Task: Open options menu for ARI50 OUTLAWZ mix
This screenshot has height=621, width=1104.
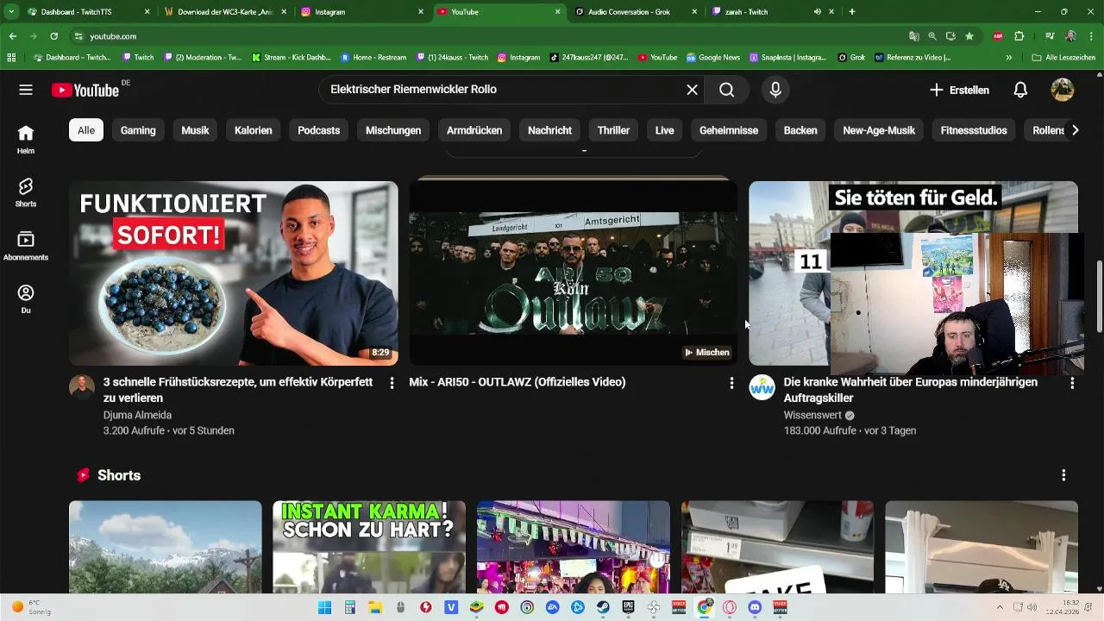Action: point(731,382)
